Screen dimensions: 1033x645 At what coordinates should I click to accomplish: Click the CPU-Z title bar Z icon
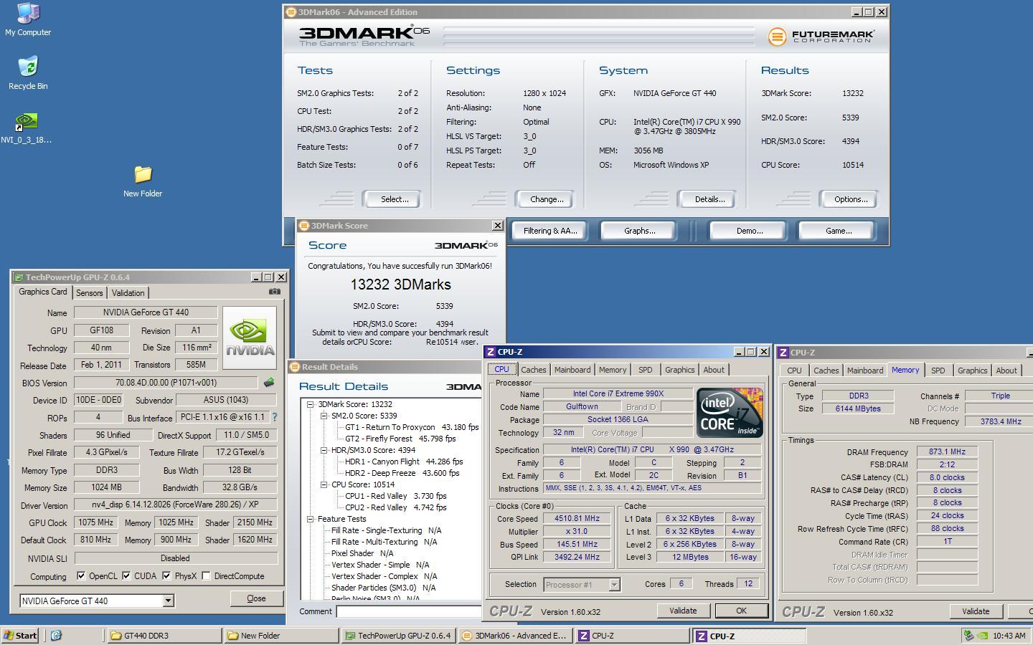tap(490, 352)
